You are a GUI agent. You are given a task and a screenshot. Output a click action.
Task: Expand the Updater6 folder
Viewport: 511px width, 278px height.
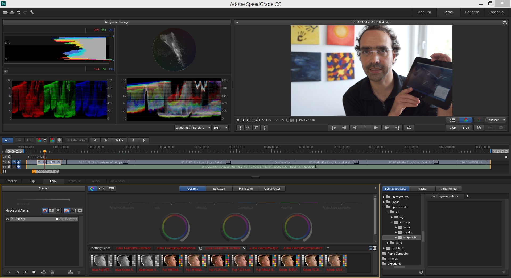(x=384, y=248)
